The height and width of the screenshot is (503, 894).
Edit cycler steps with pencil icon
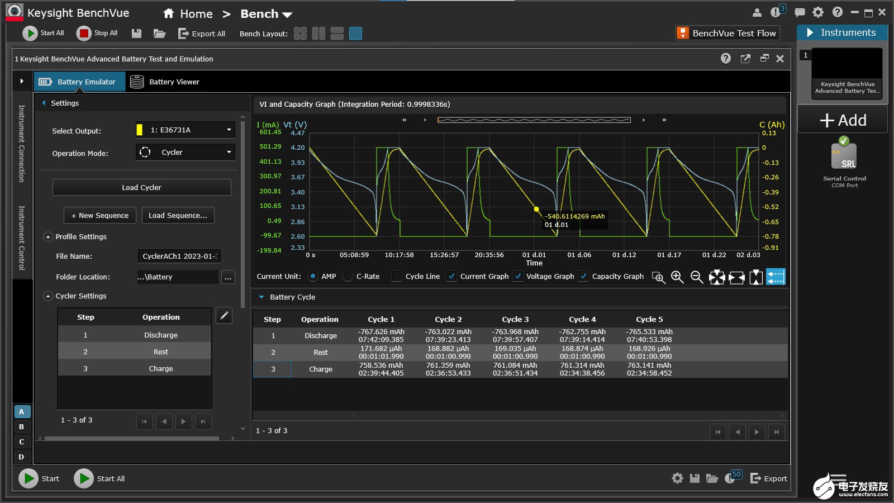point(224,316)
